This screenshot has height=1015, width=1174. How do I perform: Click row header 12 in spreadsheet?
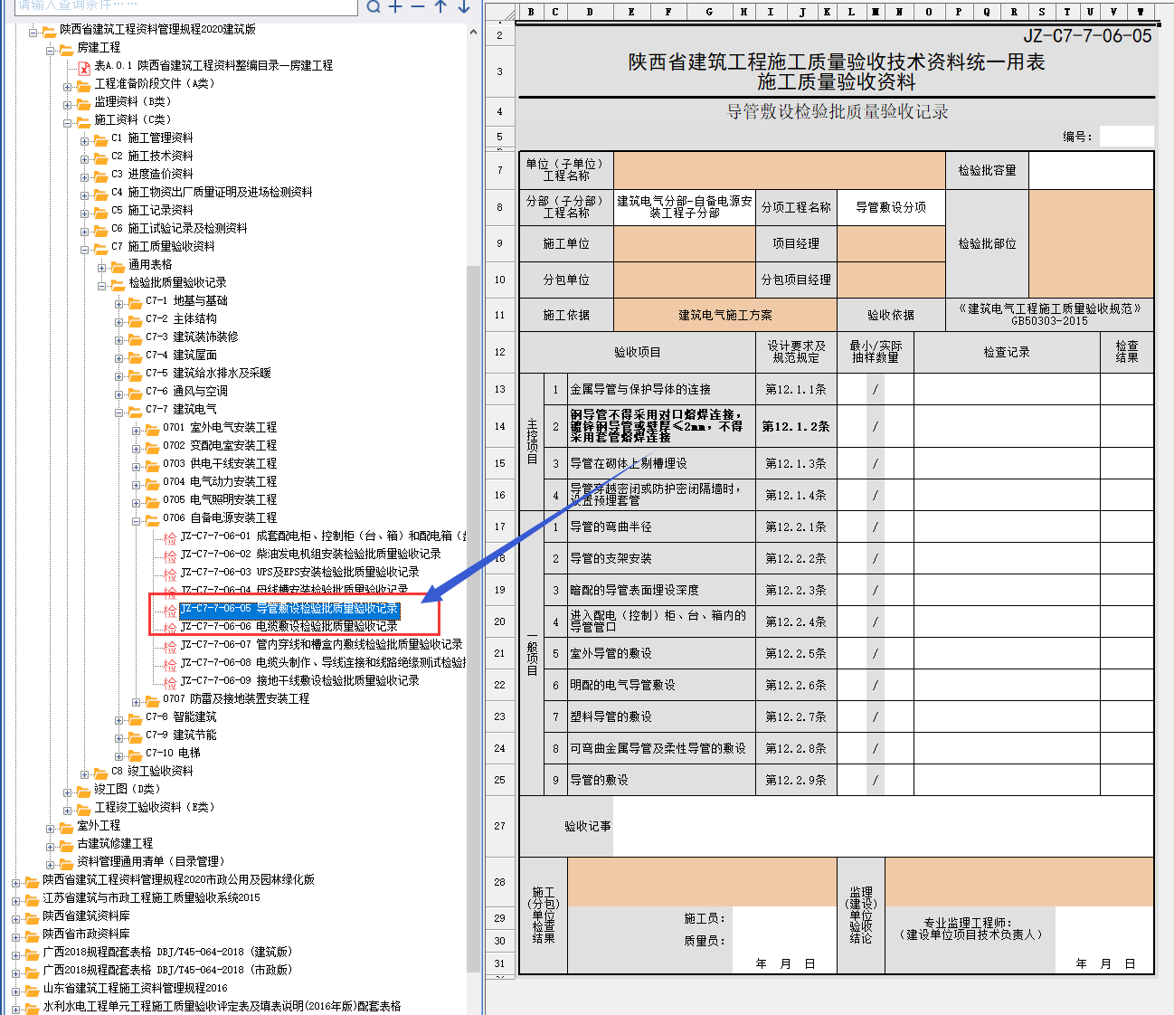499,352
